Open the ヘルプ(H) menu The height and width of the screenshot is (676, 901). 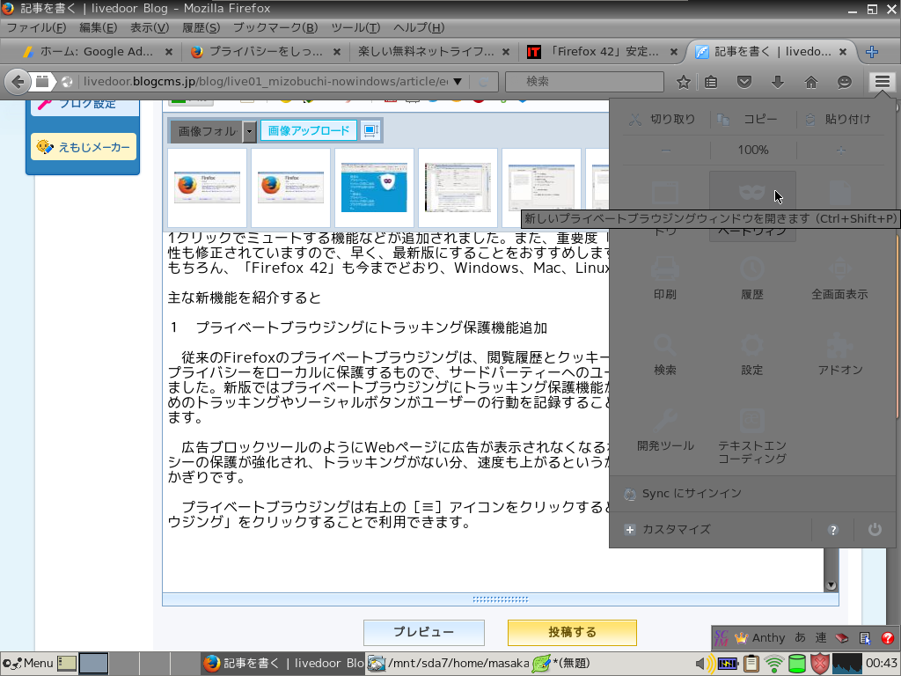(419, 27)
